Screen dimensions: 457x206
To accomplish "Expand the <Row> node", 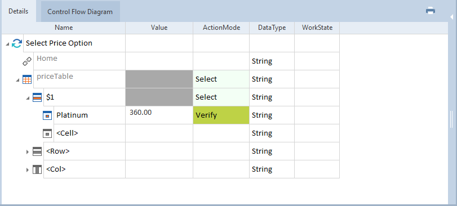I will pyautogui.click(x=28, y=152).
